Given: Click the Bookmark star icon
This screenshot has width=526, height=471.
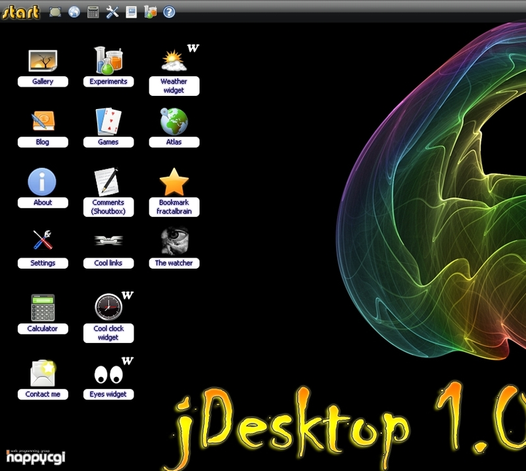Looking at the screenshot, I should point(174,182).
